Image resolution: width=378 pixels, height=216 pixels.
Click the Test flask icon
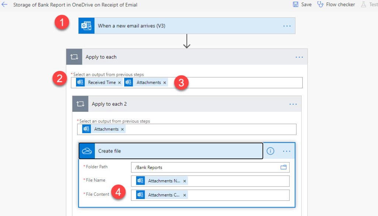(363, 5)
